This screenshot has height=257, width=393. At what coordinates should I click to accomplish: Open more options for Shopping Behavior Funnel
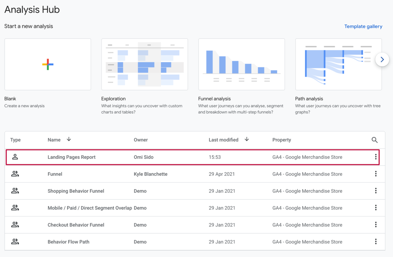[x=376, y=191]
